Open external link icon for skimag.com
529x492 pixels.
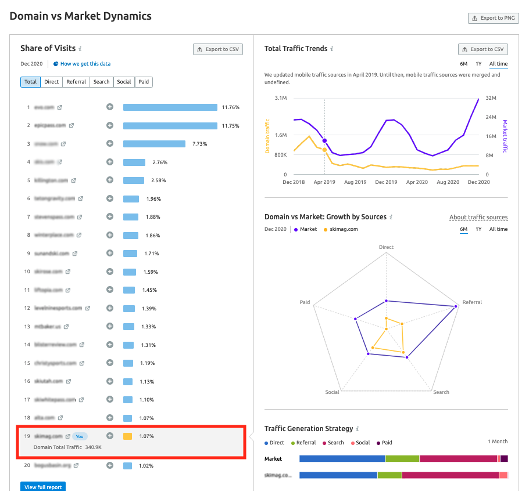point(67,436)
